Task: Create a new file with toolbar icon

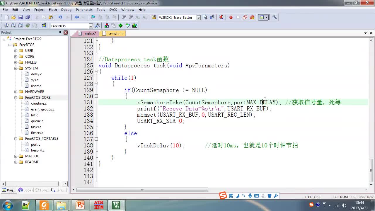Action: [x=6, y=18]
